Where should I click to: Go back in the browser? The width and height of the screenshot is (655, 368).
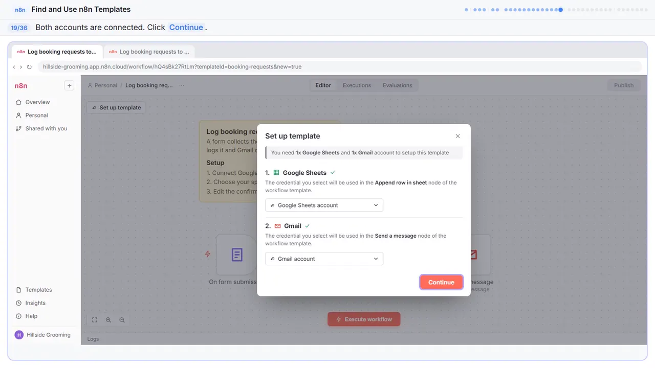click(x=14, y=67)
